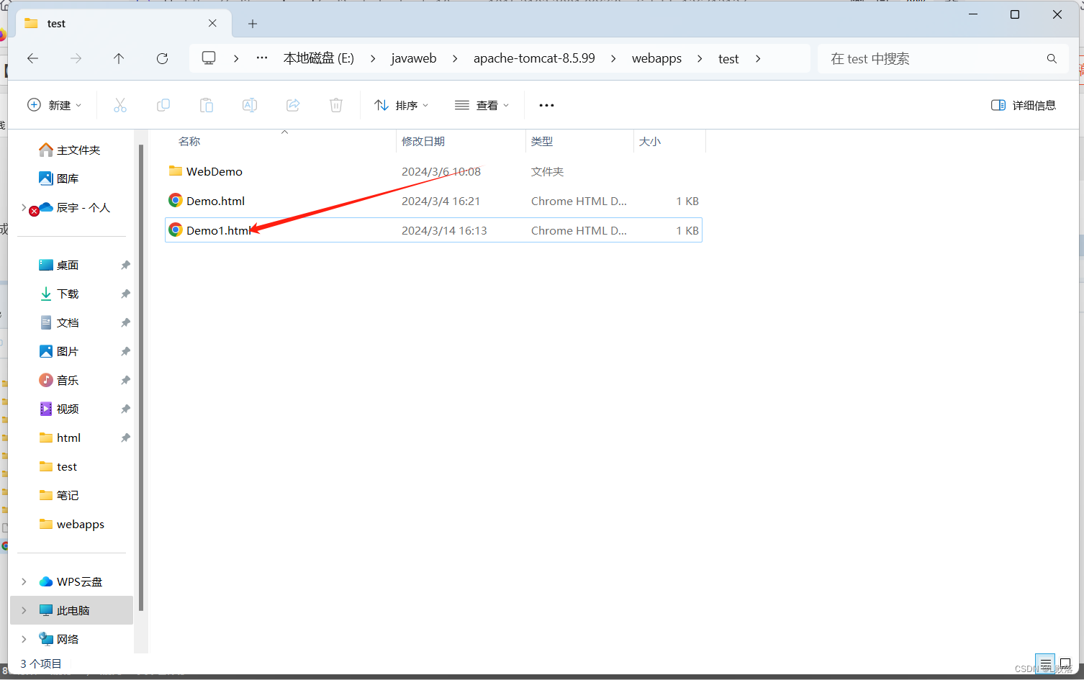Go back with the left arrow

[33, 58]
